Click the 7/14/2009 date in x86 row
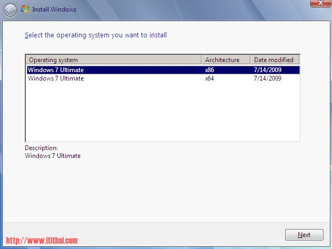This screenshot has width=332, height=249. 267,70
